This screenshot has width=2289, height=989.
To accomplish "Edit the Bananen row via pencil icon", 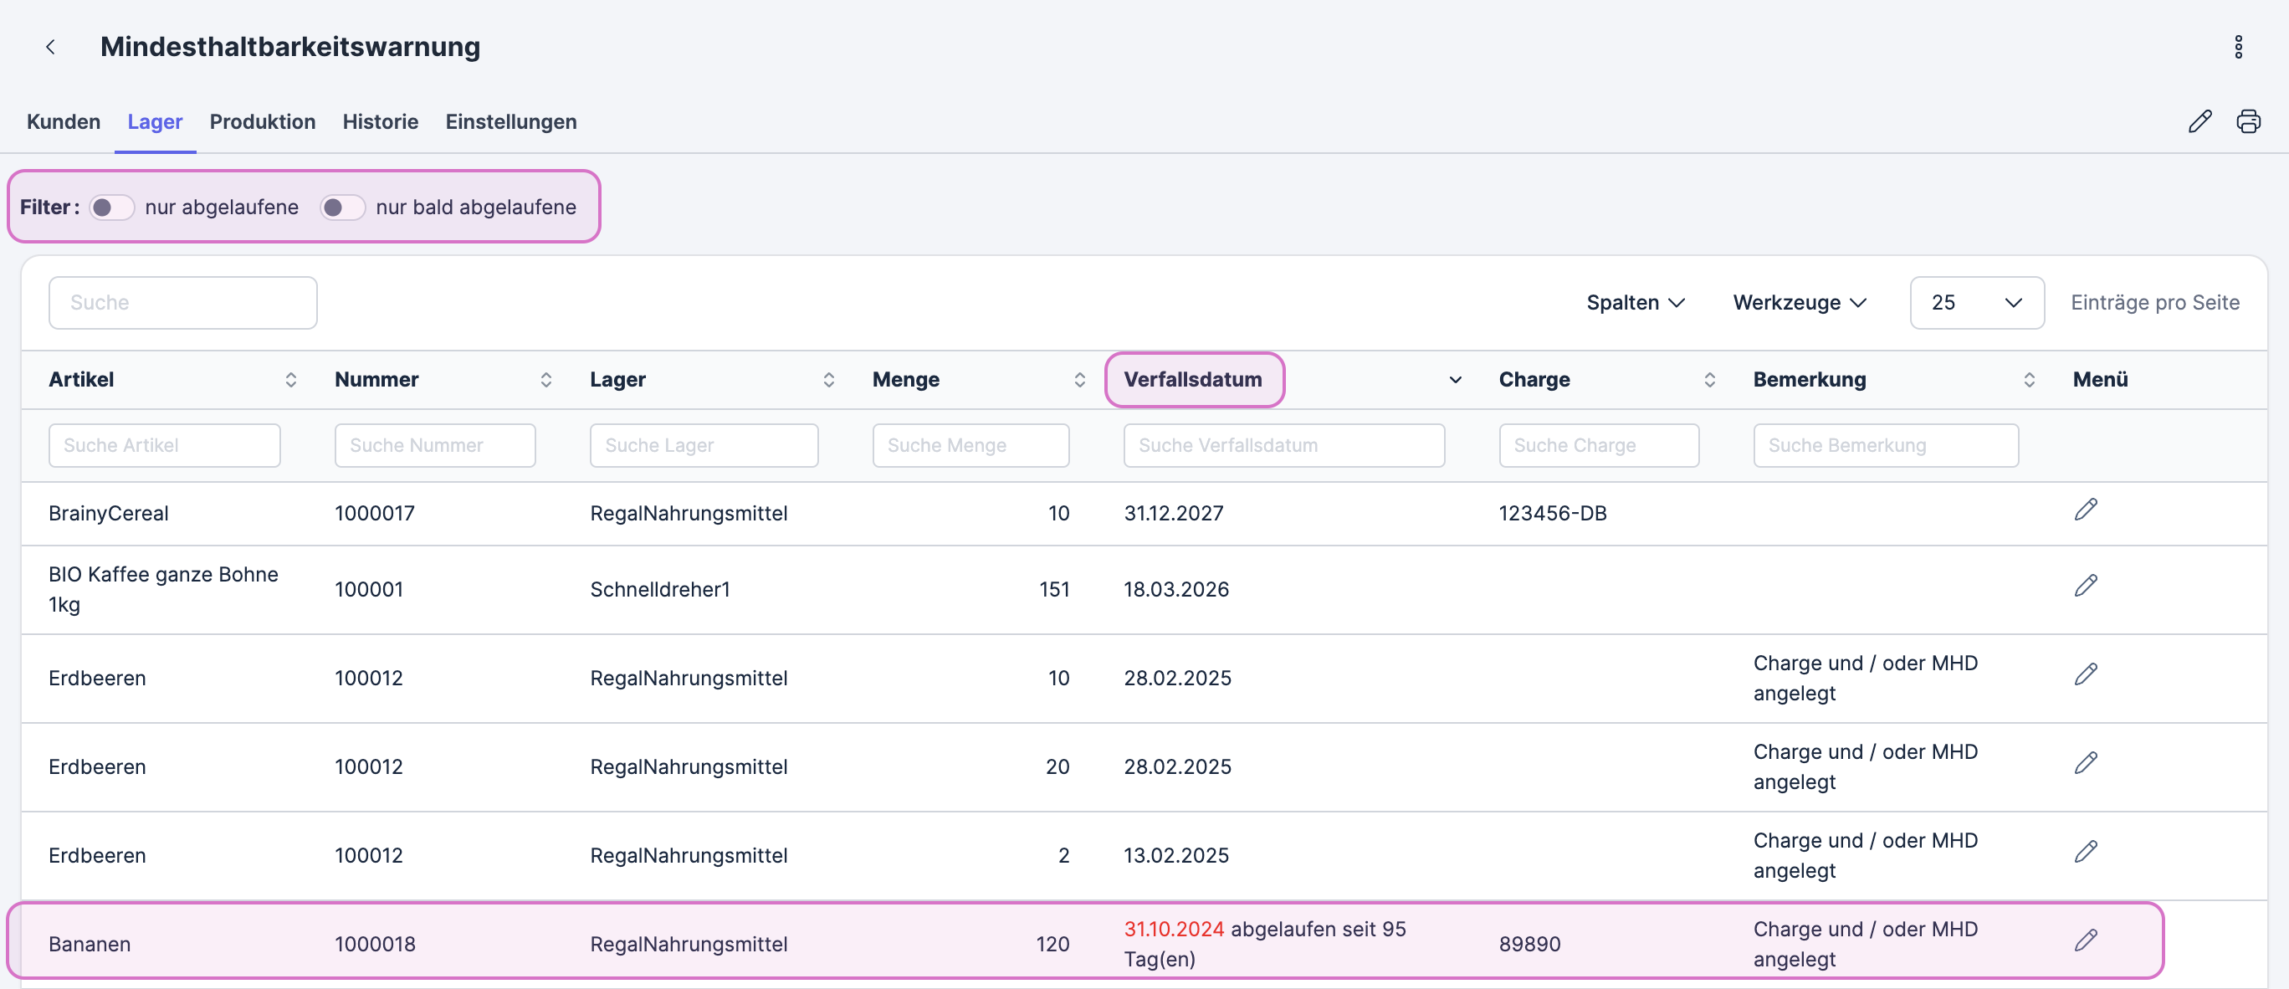I will click(2086, 940).
